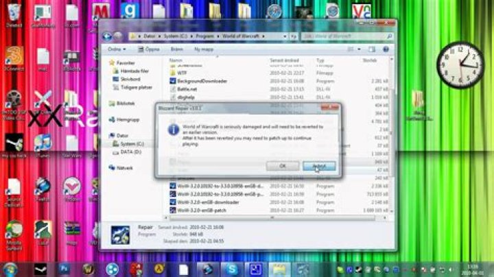Select the DATA (D:) drive in sidebar

coord(130,151)
